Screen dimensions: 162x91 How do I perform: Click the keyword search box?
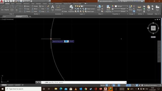[x=108, y=1]
